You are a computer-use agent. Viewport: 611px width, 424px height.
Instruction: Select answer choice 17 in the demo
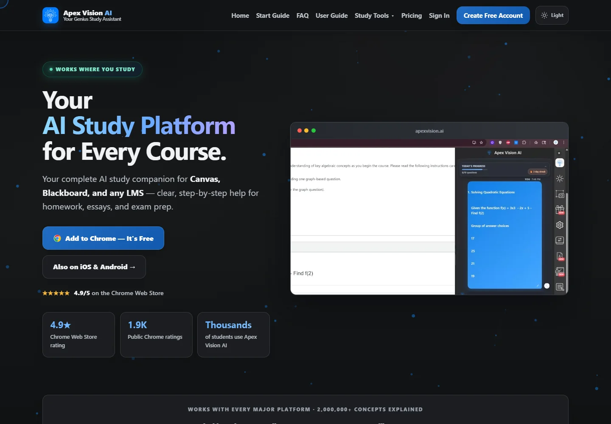(x=473, y=238)
